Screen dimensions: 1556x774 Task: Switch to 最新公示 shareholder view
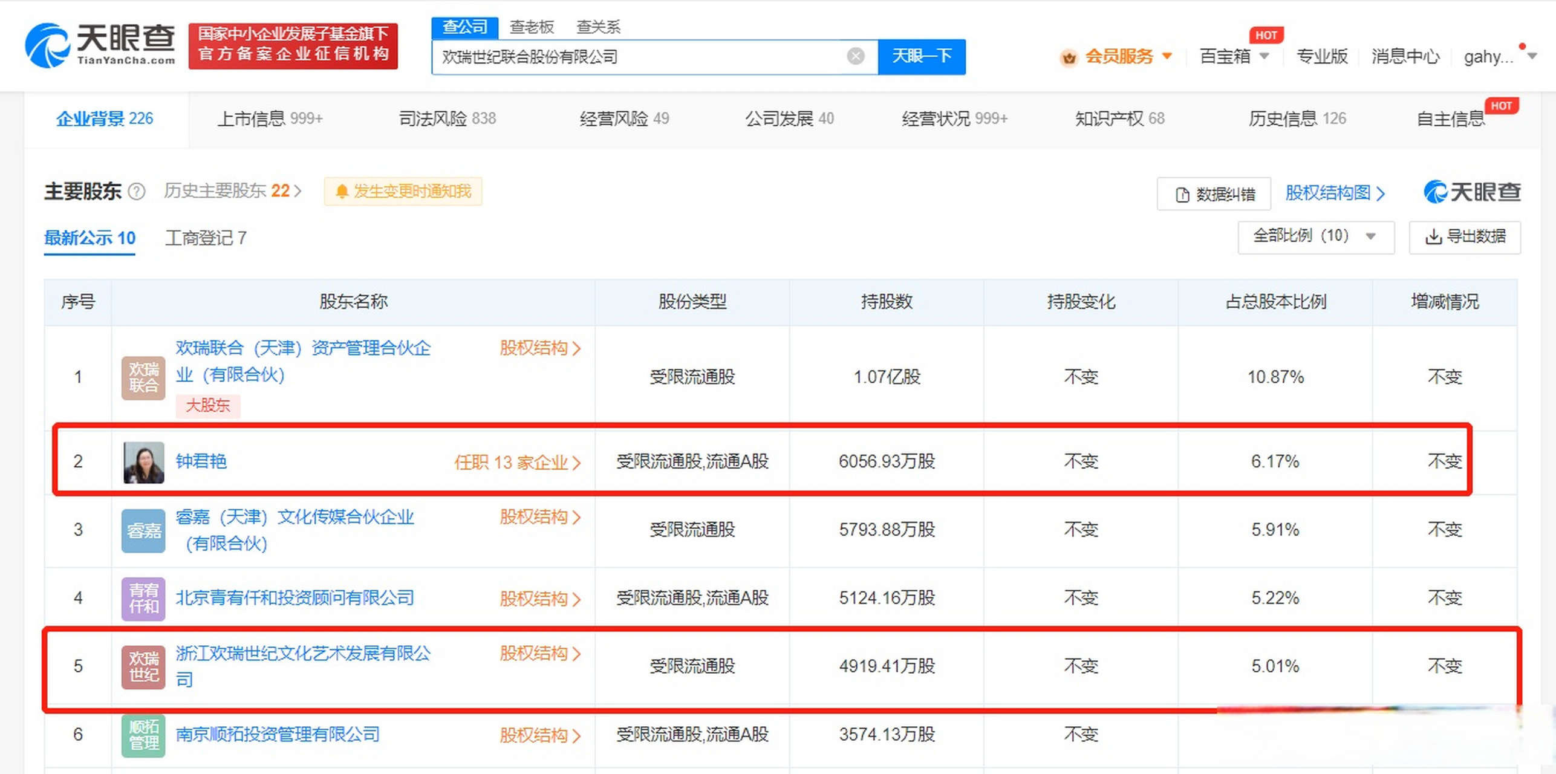coord(89,238)
